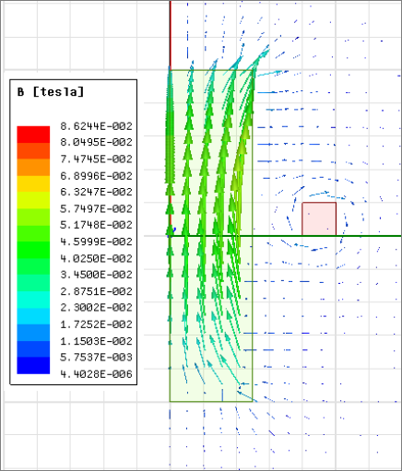Select the 8.6244E-002 maximum value label
This screenshot has width=402, height=471.
point(96,126)
